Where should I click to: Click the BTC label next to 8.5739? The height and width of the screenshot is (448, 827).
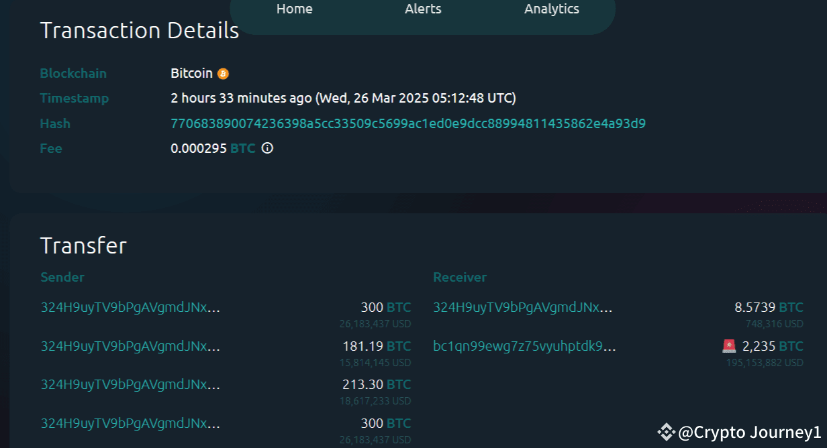point(791,307)
